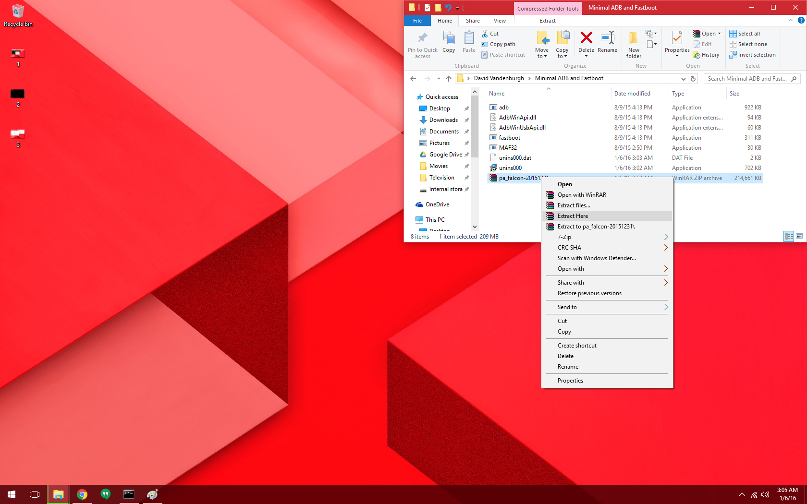The width and height of the screenshot is (807, 504).
Task: Click the Windows Start button
Action: point(12,494)
